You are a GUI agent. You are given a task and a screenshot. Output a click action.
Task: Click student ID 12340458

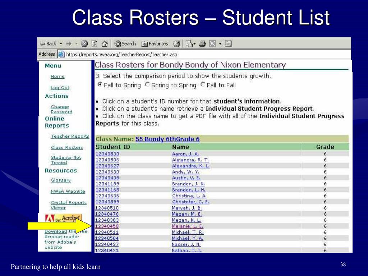click(x=107, y=226)
